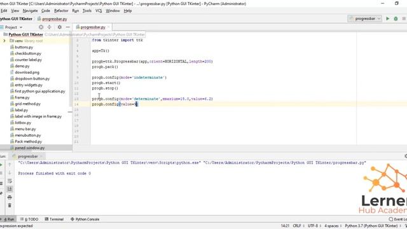The width and height of the screenshot is (407, 229).
Task: Select dropdown button.py in the project tree
Action: point(32,78)
